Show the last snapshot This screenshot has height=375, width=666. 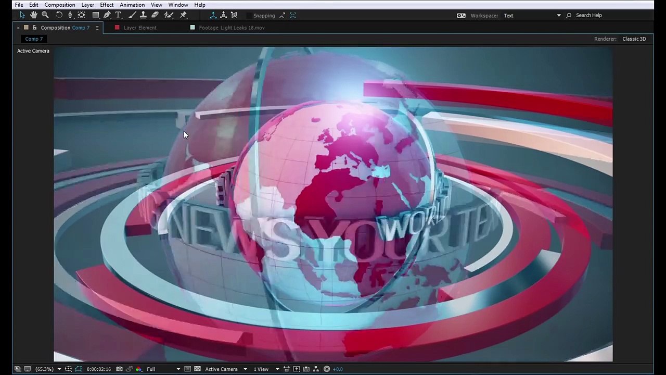(x=129, y=369)
